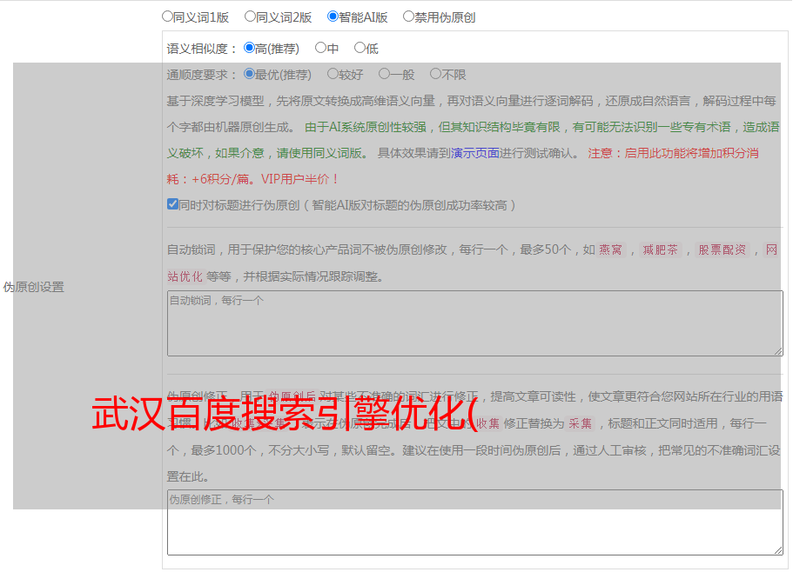Choose 禁用伪原创 to disable rewriting
This screenshot has height=572, width=793.
coord(409,17)
